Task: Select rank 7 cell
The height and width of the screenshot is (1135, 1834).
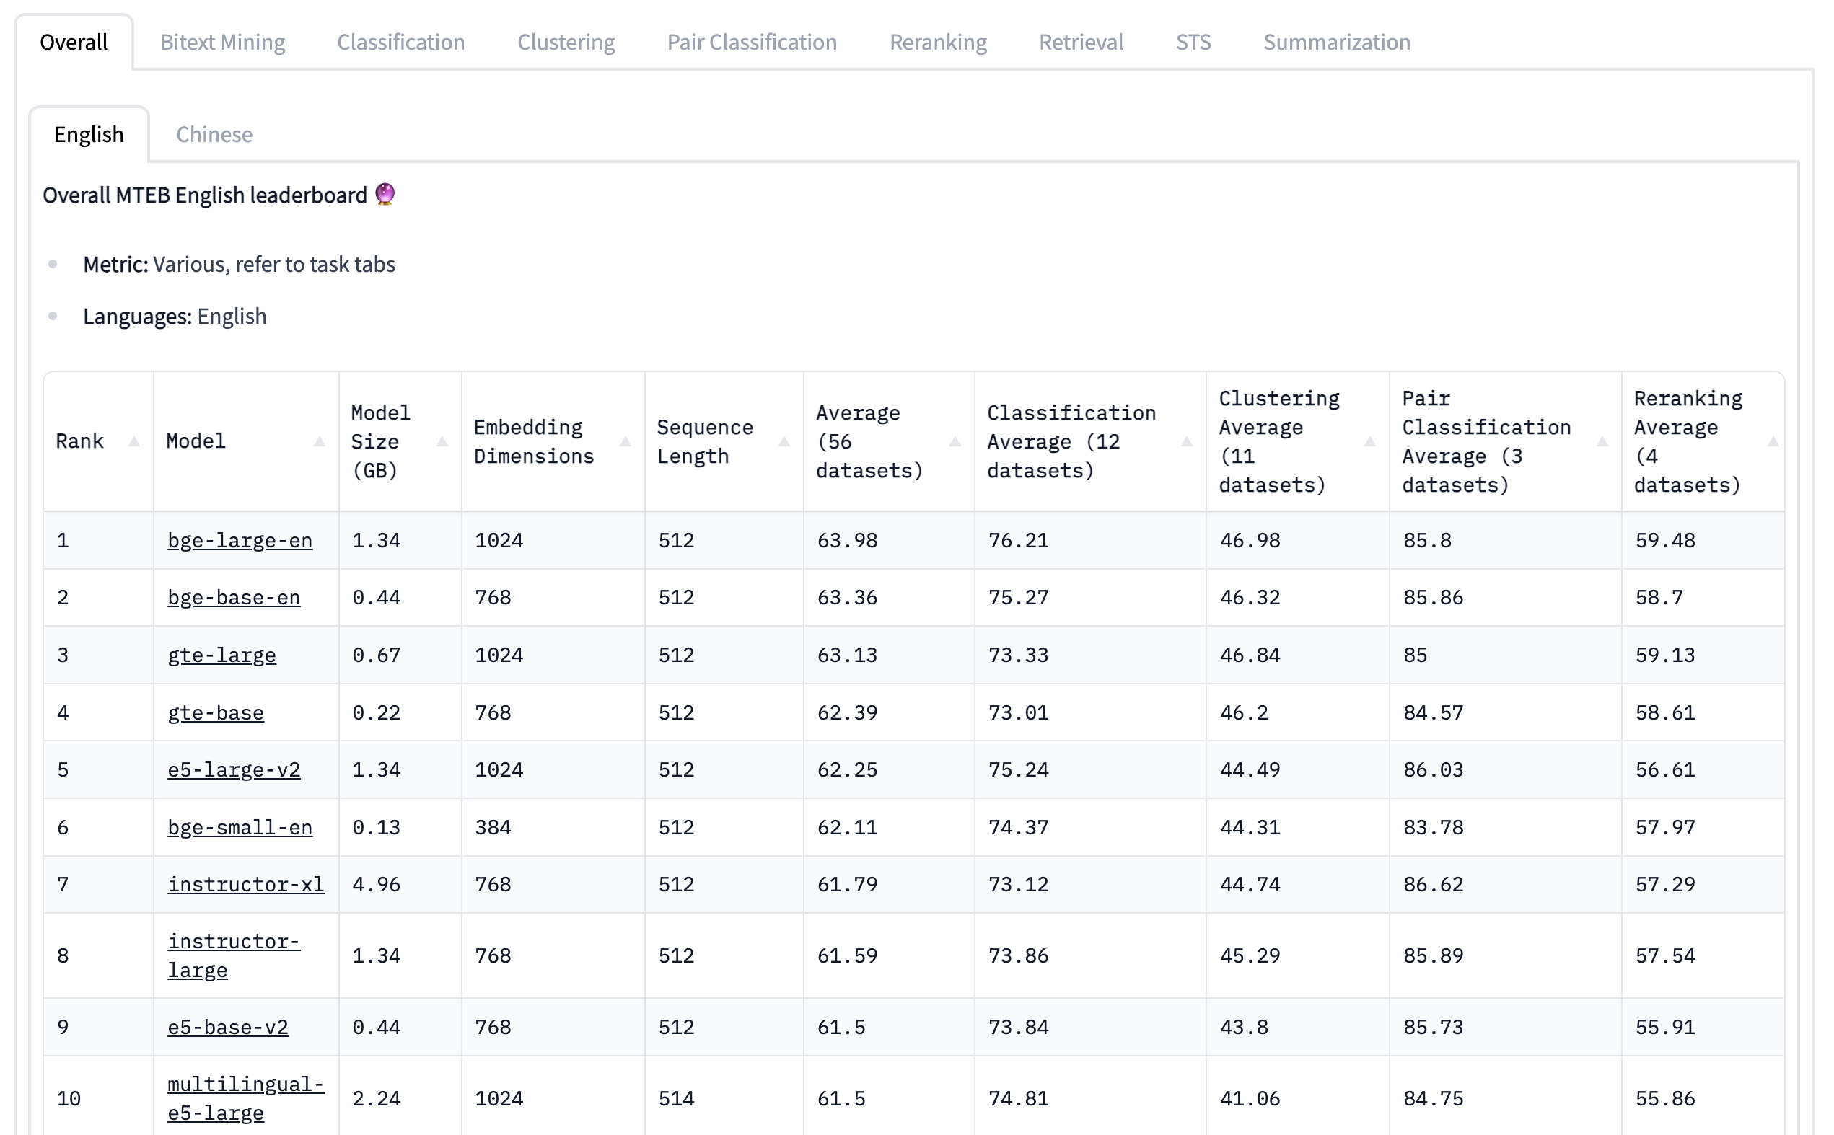Action: pos(63,884)
